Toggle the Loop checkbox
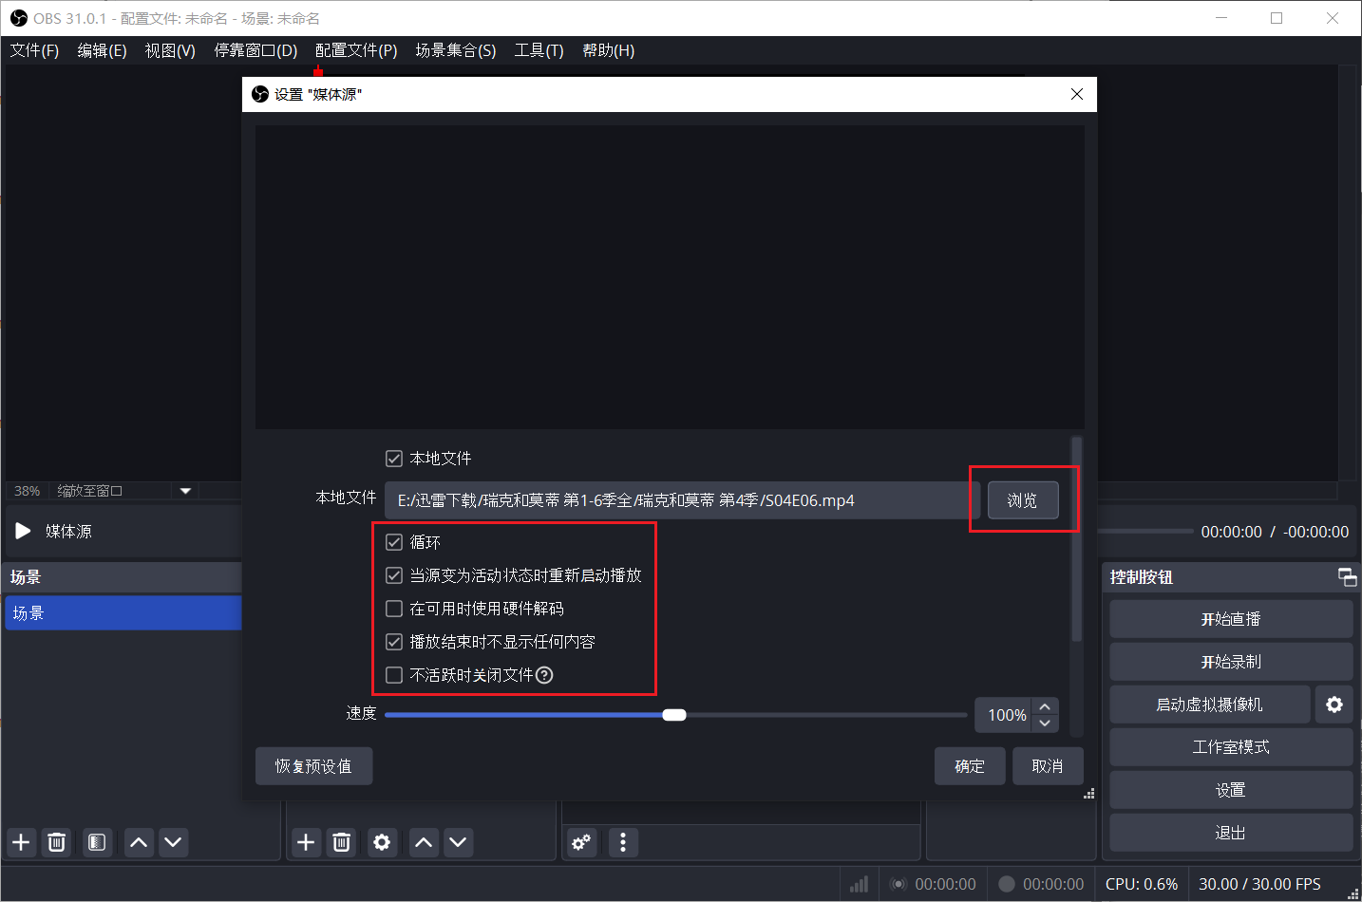 (394, 542)
